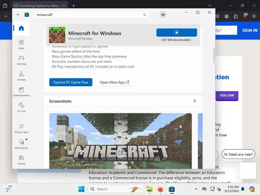The image size is (260, 195).
Task: Open the Entertainment section
Action: click(21, 92)
